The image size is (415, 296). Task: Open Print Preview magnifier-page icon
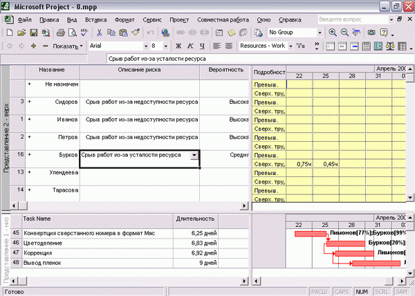[73, 33]
